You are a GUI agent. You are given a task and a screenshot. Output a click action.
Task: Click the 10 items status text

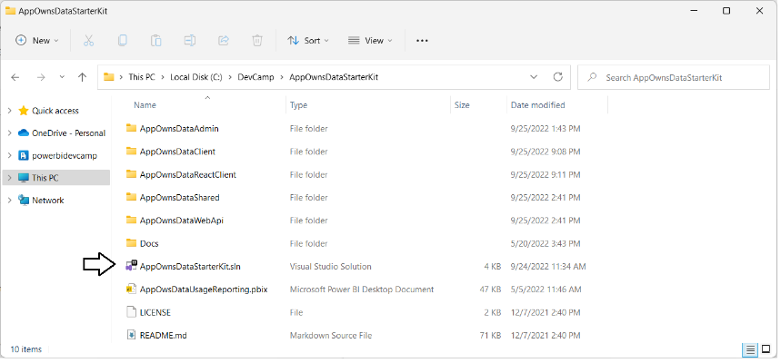point(25,349)
